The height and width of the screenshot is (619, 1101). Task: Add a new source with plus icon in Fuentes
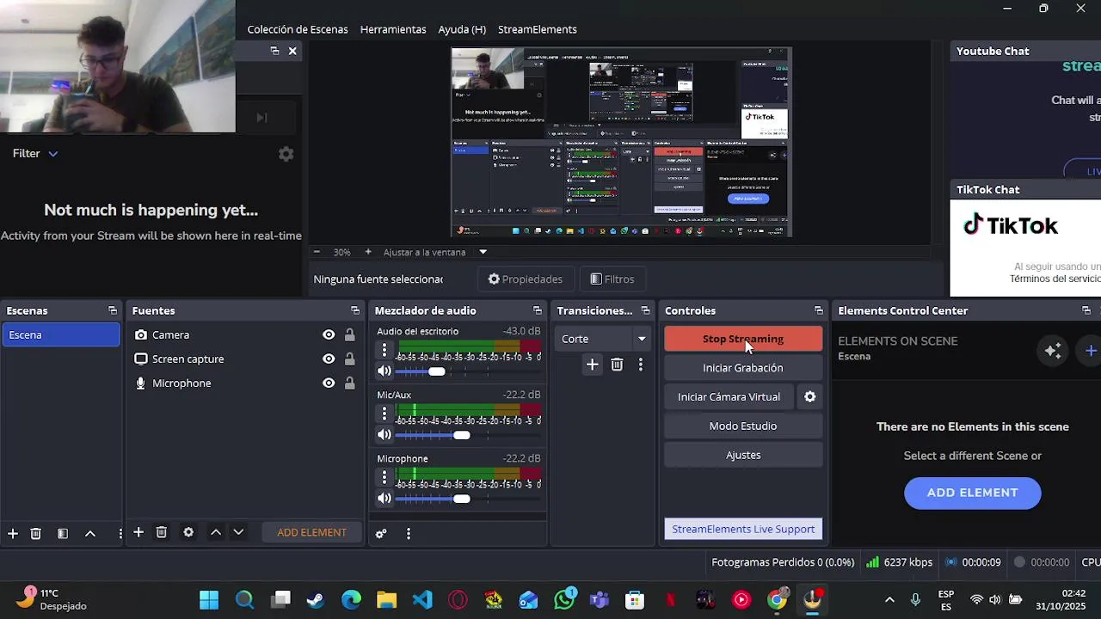click(138, 533)
